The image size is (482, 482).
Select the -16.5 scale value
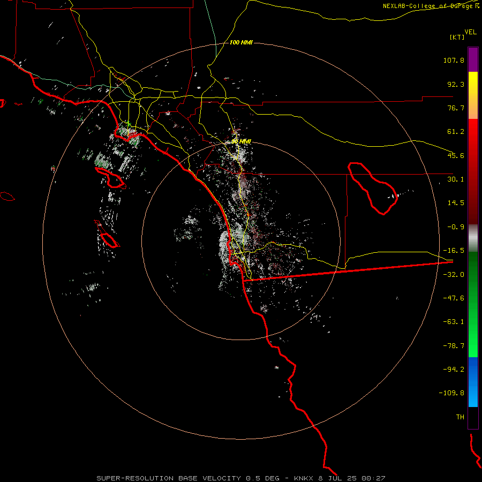coord(454,251)
